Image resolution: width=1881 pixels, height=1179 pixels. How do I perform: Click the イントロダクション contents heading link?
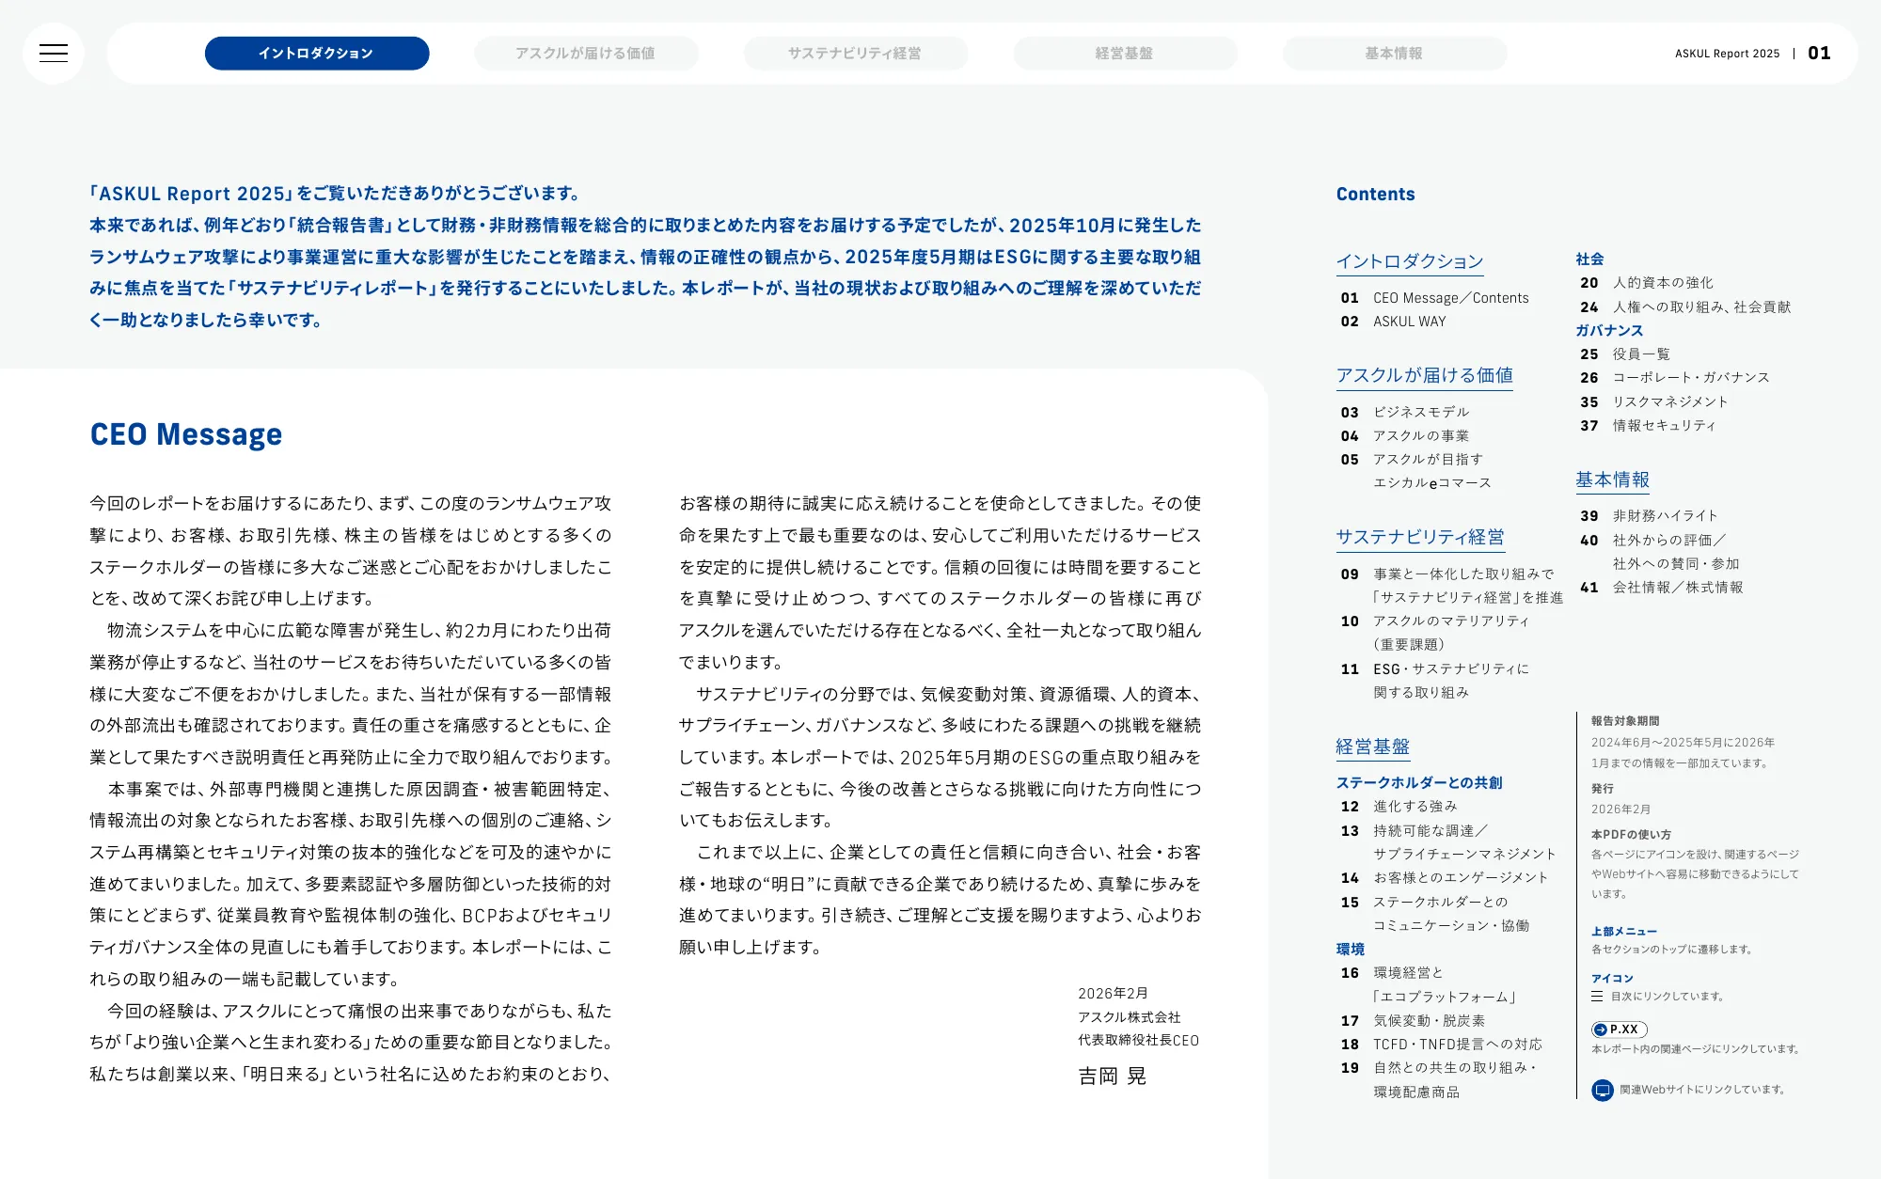[x=1410, y=261]
